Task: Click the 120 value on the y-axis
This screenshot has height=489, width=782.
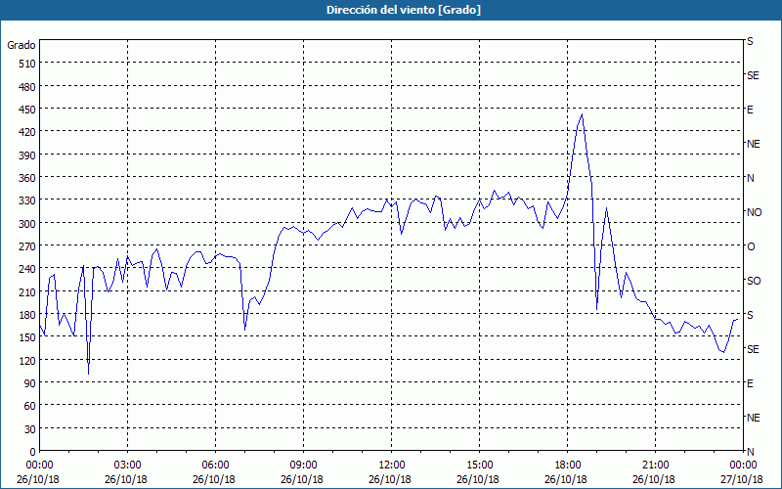Action: tap(27, 360)
